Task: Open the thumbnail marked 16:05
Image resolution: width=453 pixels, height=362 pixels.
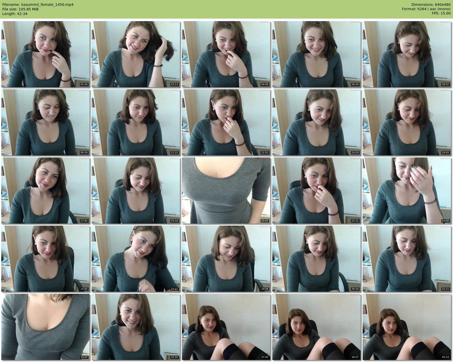Action: (407, 122)
